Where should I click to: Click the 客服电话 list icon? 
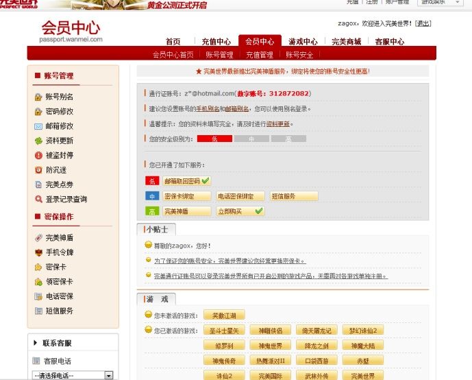[36, 361]
